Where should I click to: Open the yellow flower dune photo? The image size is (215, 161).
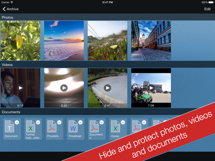pos(107,41)
